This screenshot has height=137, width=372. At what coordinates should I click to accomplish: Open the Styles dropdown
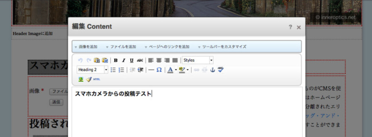tap(198, 60)
